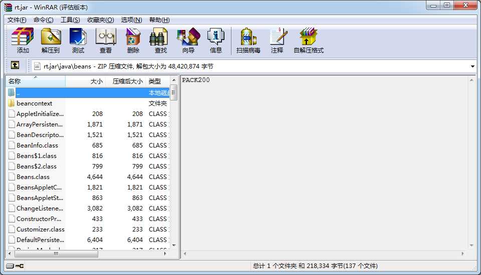Launch the Wizard (向导) icon

188,40
